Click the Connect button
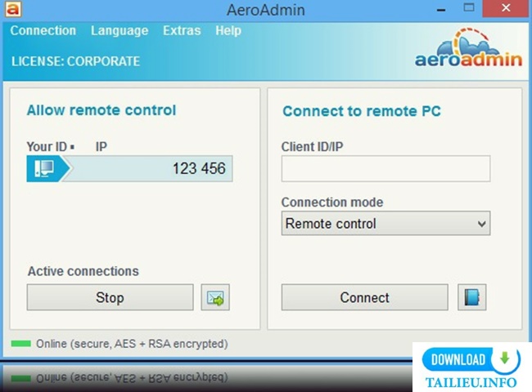 365,297
